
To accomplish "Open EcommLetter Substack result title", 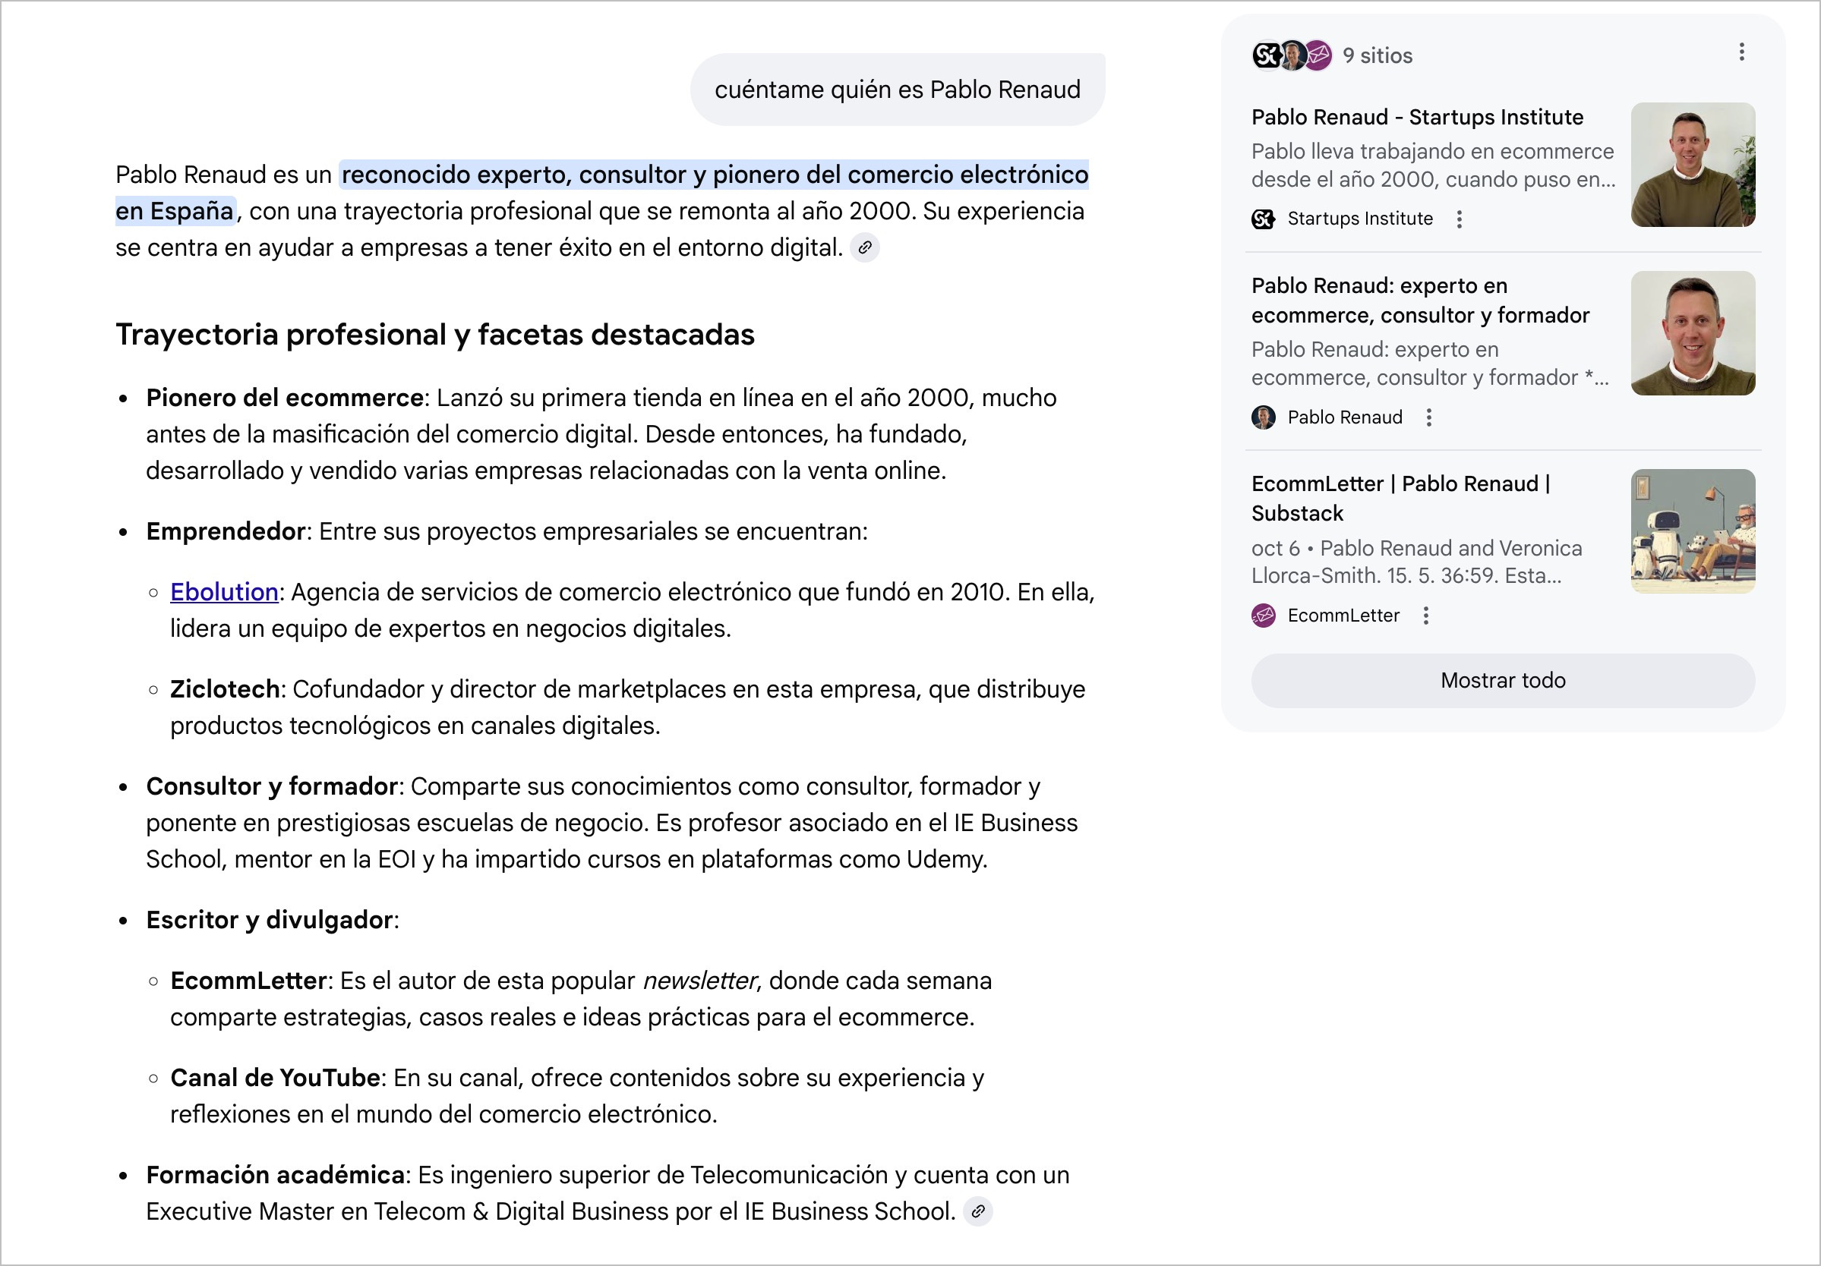I will point(1400,499).
